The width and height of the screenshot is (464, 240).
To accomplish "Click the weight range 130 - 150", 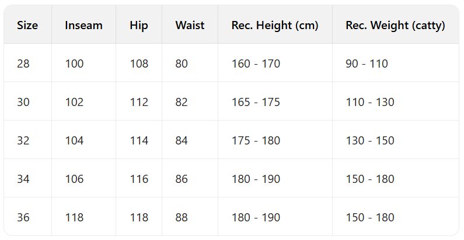I will click(370, 140).
